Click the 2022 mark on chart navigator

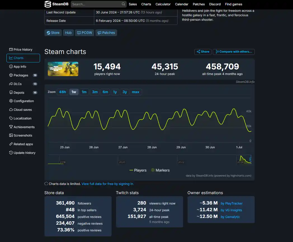tap(181, 162)
